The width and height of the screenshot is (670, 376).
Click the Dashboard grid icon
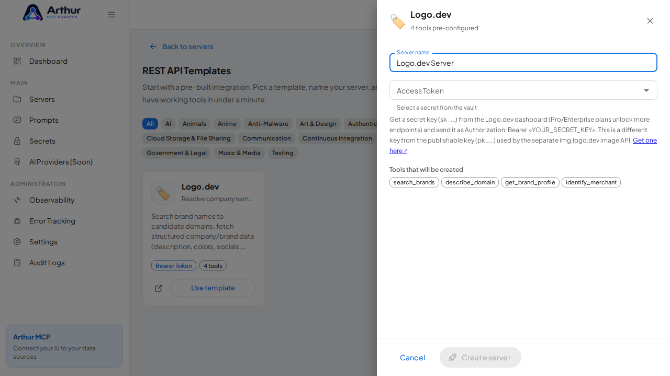tap(17, 61)
